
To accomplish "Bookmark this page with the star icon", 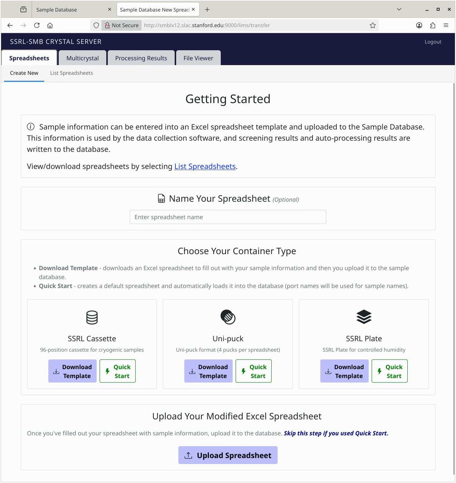I will tap(373, 25).
